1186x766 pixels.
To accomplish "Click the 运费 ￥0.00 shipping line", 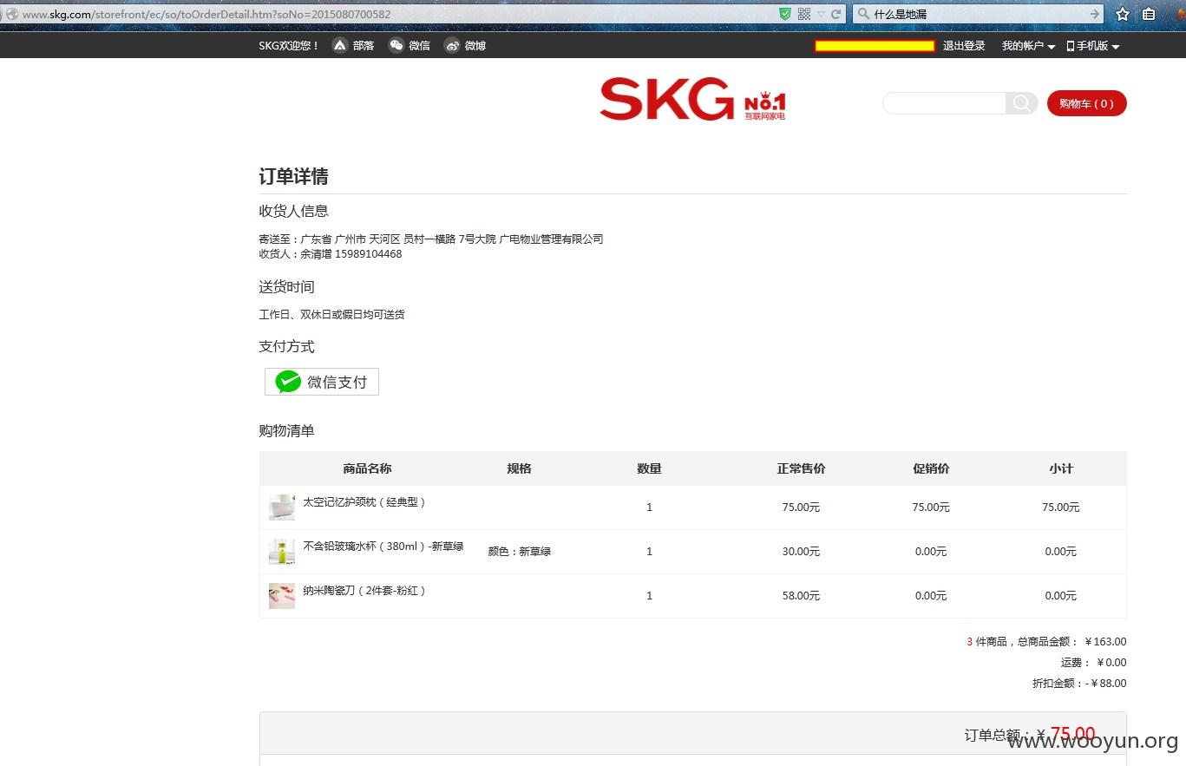I will point(1093,663).
